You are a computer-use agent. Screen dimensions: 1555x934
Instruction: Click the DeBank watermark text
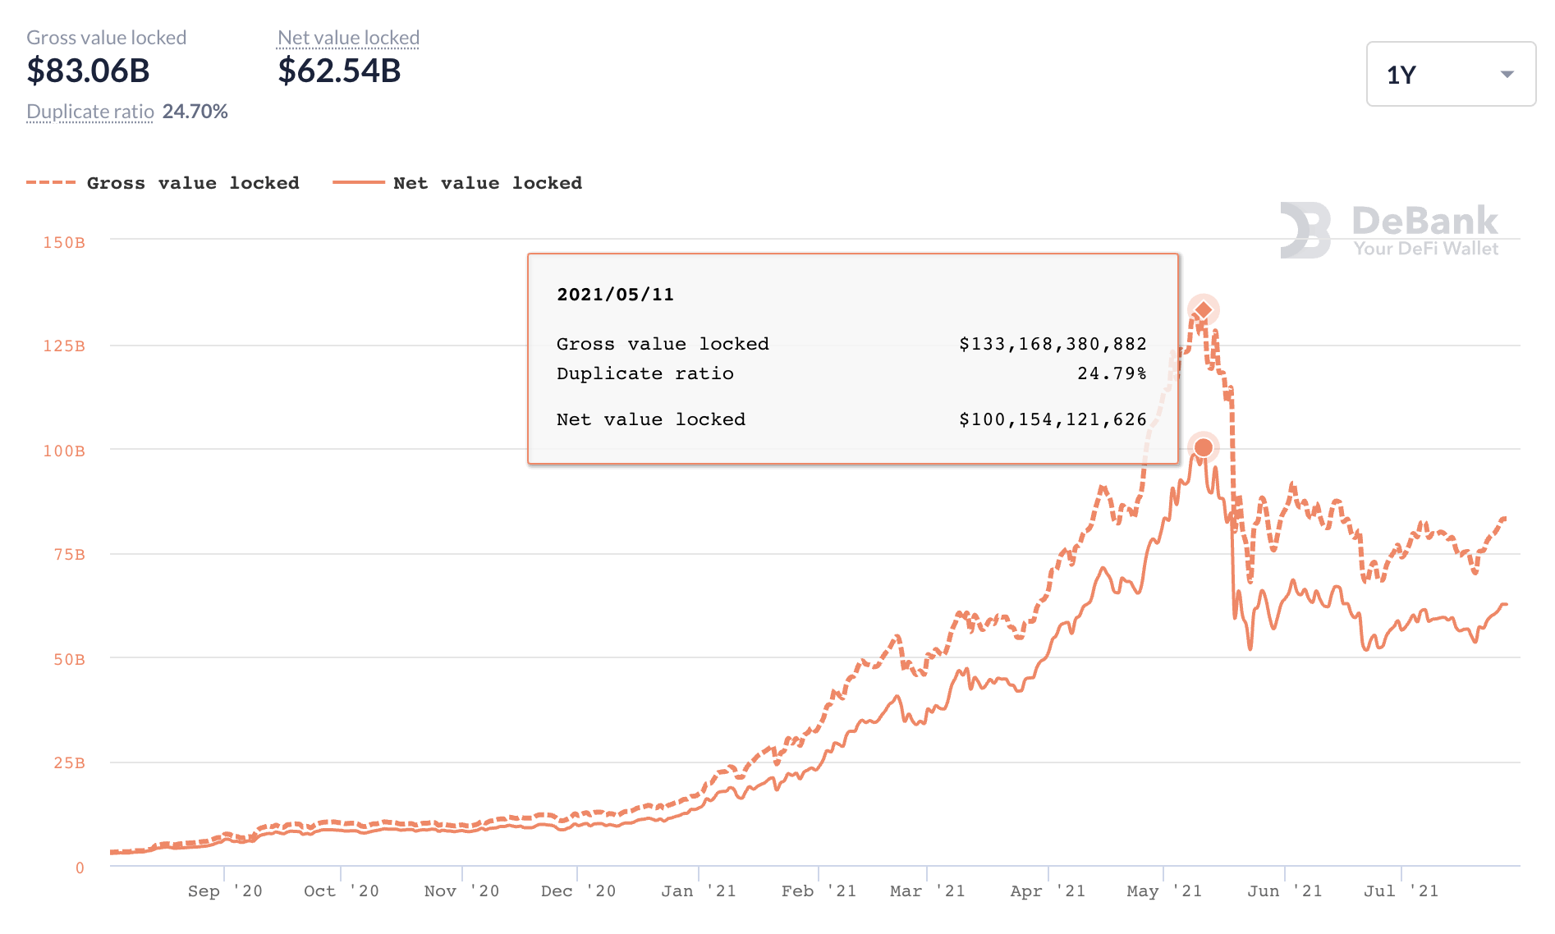(x=1424, y=222)
